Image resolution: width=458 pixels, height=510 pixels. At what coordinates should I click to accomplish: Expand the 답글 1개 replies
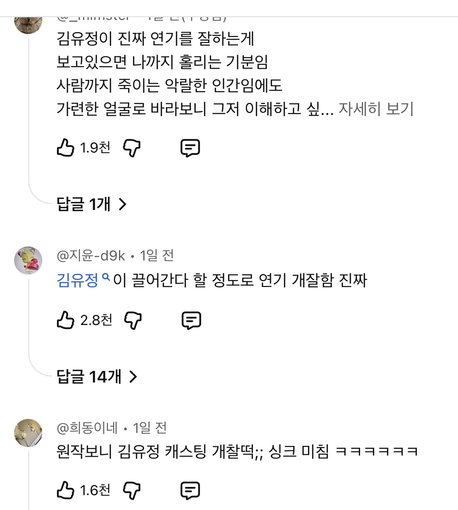[92, 204]
